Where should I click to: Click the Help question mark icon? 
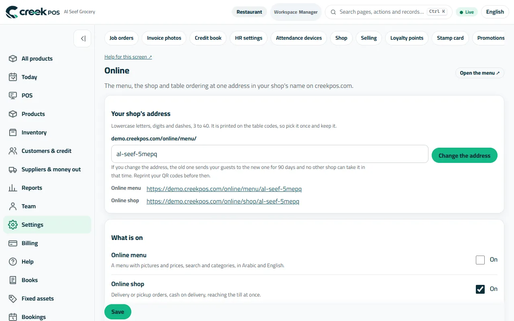(x=13, y=262)
